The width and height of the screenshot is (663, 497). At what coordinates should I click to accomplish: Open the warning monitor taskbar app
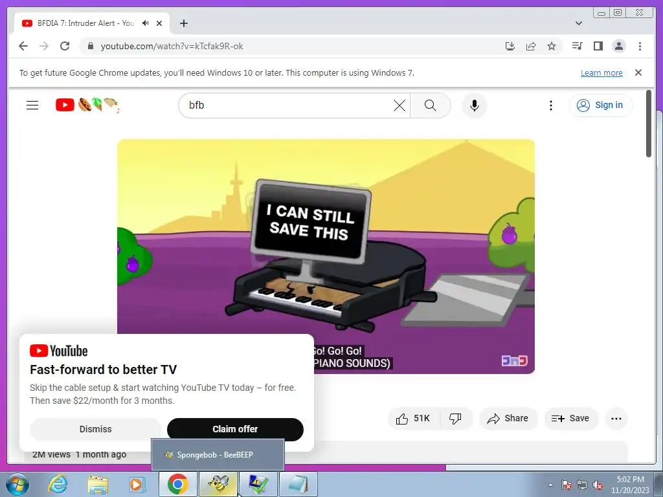(x=258, y=484)
